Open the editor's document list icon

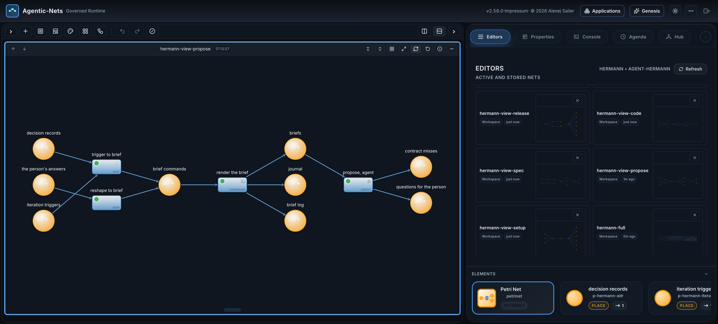click(x=392, y=49)
